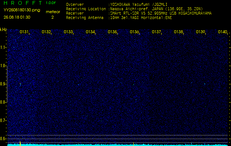Click the kHz axis unit label
Image resolution: width=231 pixels, height=146 pixels.
coord(3,30)
